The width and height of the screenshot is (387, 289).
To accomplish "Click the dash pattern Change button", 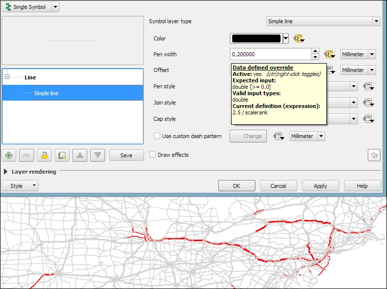I will (248, 136).
